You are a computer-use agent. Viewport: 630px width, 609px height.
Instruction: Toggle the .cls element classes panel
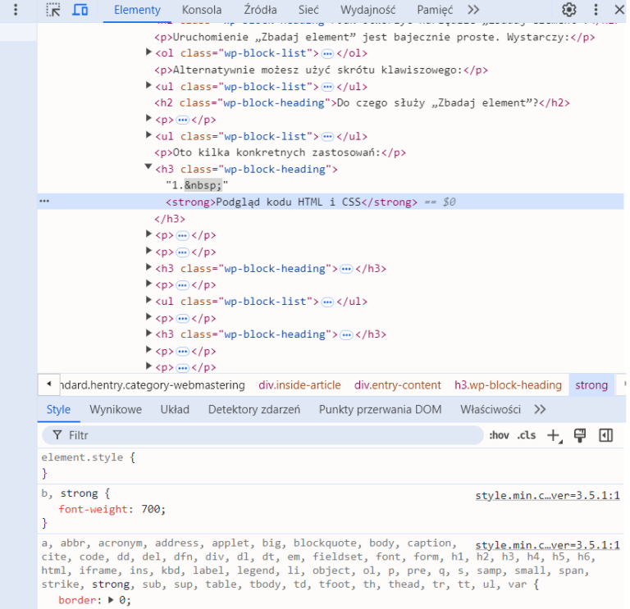point(527,435)
